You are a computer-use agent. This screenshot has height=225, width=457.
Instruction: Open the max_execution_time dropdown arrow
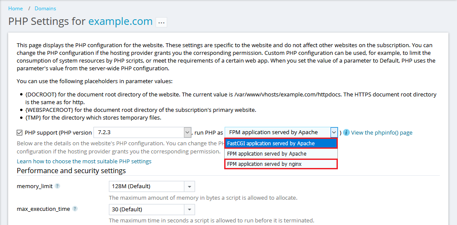(x=189, y=210)
